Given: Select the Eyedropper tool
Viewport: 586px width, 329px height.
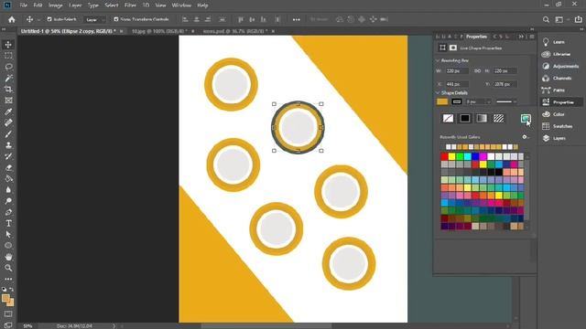Looking at the screenshot, I should click(8, 111).
